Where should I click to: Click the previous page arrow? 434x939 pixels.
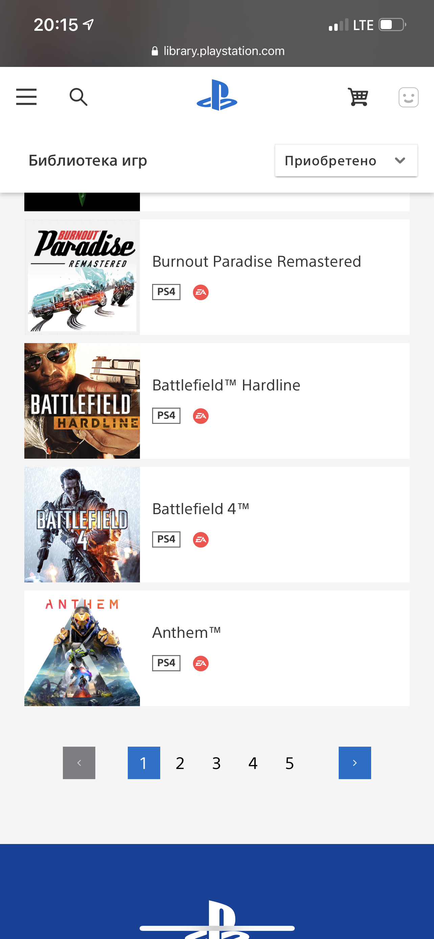[79, 763]
